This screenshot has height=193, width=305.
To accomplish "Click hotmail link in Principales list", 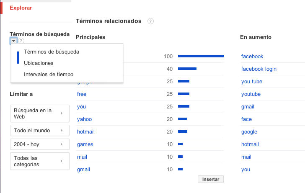I will [x=86, y=132].
